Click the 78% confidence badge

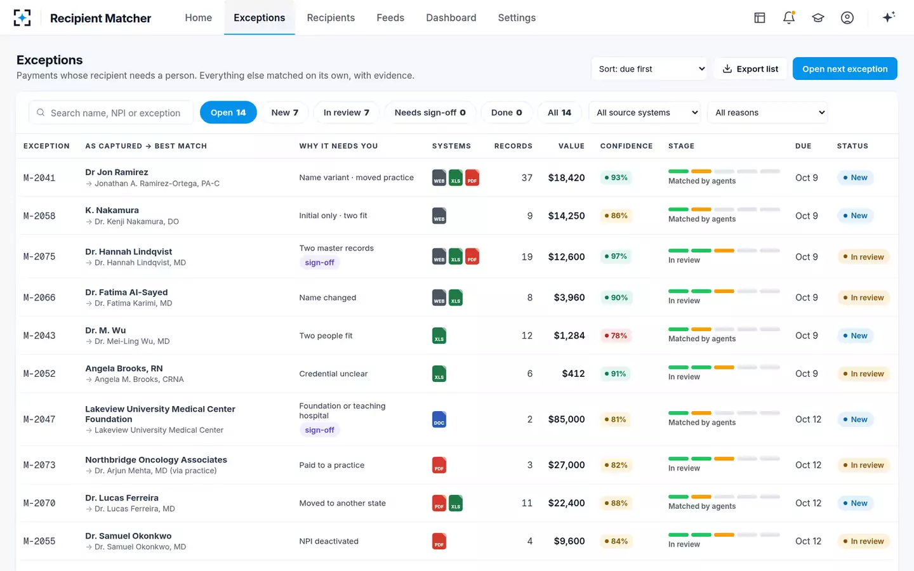[x=616, y=336]
